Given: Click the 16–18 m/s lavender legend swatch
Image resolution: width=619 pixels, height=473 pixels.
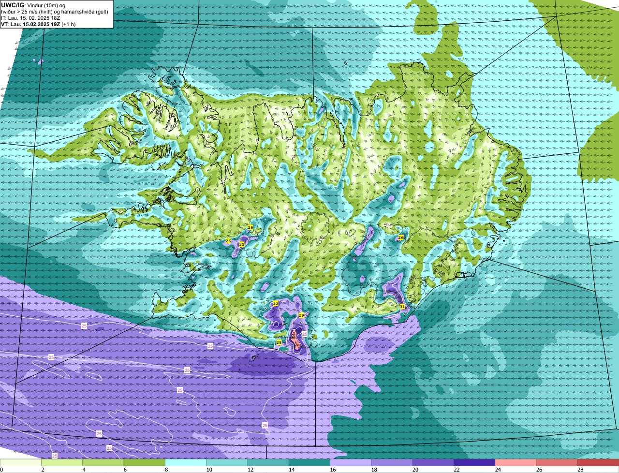Looking at the screenshot, I should 351,462.
